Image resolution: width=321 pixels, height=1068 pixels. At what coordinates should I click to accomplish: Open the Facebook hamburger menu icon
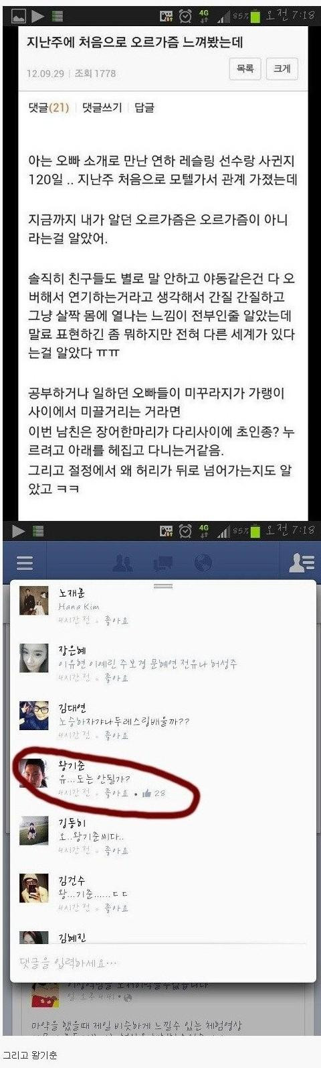click(24, 563)
